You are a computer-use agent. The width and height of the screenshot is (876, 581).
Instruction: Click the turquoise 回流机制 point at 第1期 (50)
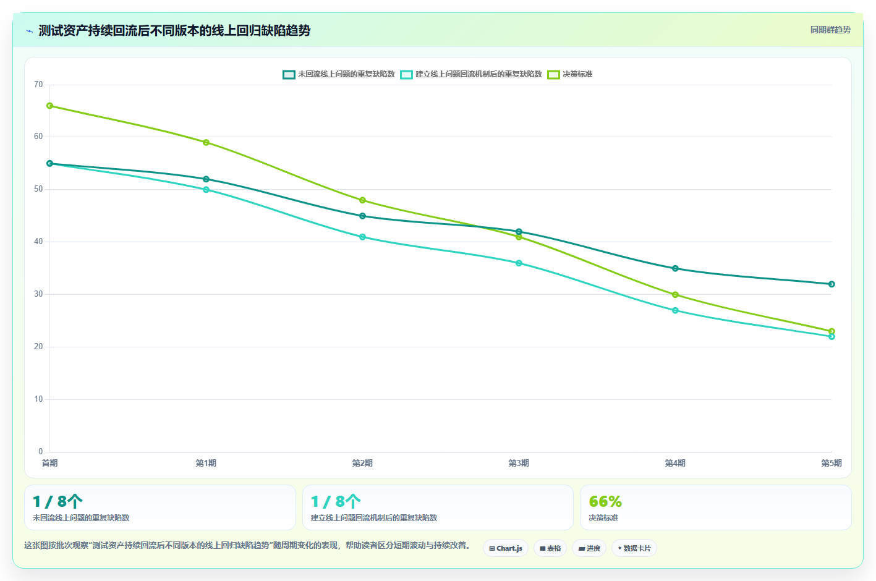pos(206,190)
